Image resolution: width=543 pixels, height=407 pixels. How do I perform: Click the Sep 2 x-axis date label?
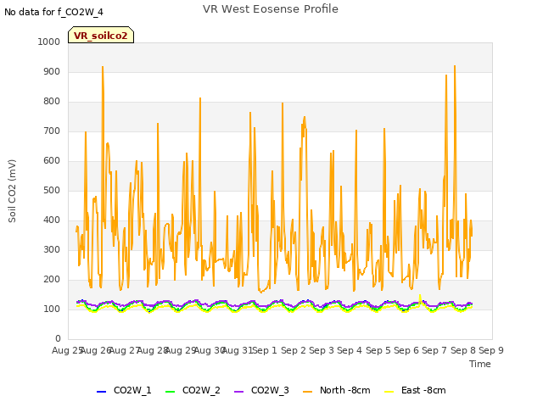294,350
